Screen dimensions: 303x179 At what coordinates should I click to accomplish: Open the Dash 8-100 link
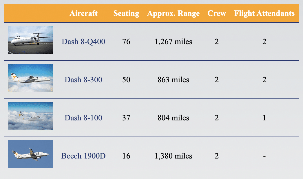click(83, 118)
